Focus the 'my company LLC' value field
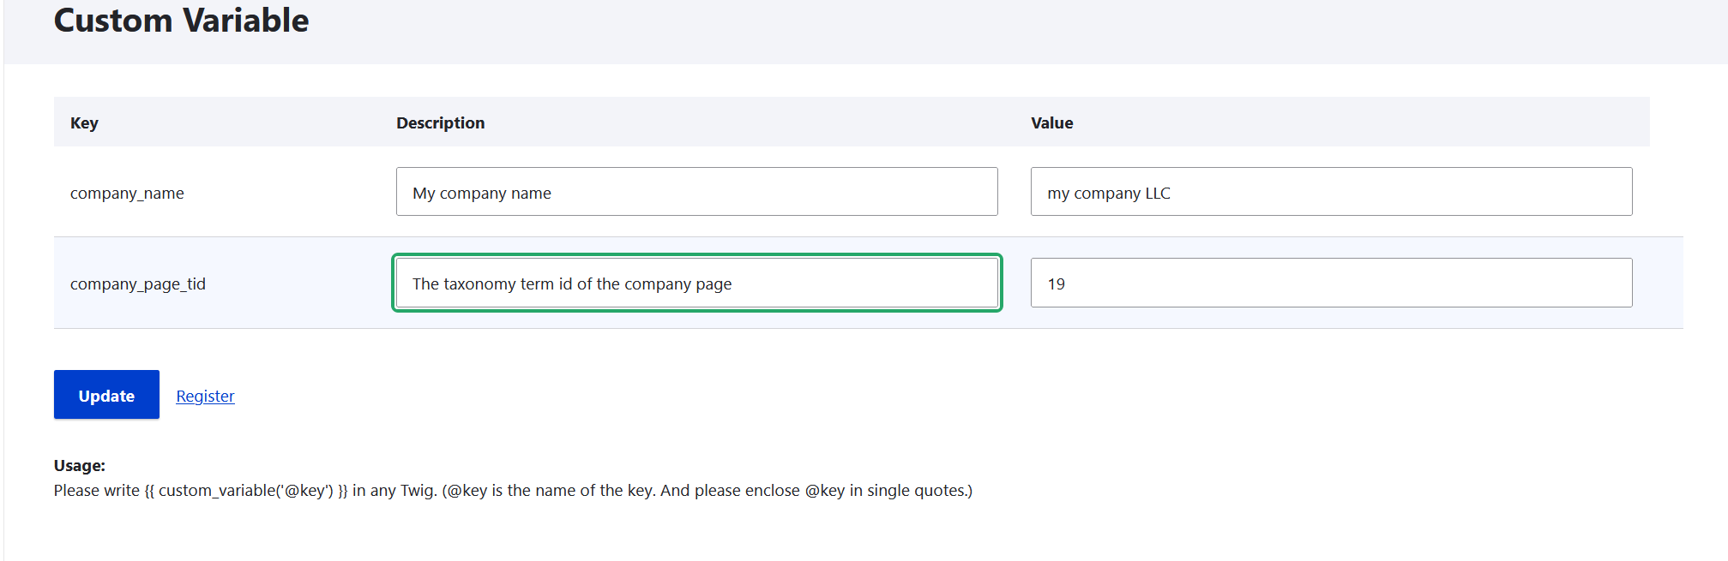This screenshot has width=1728, height=561. click(1331, 192)
